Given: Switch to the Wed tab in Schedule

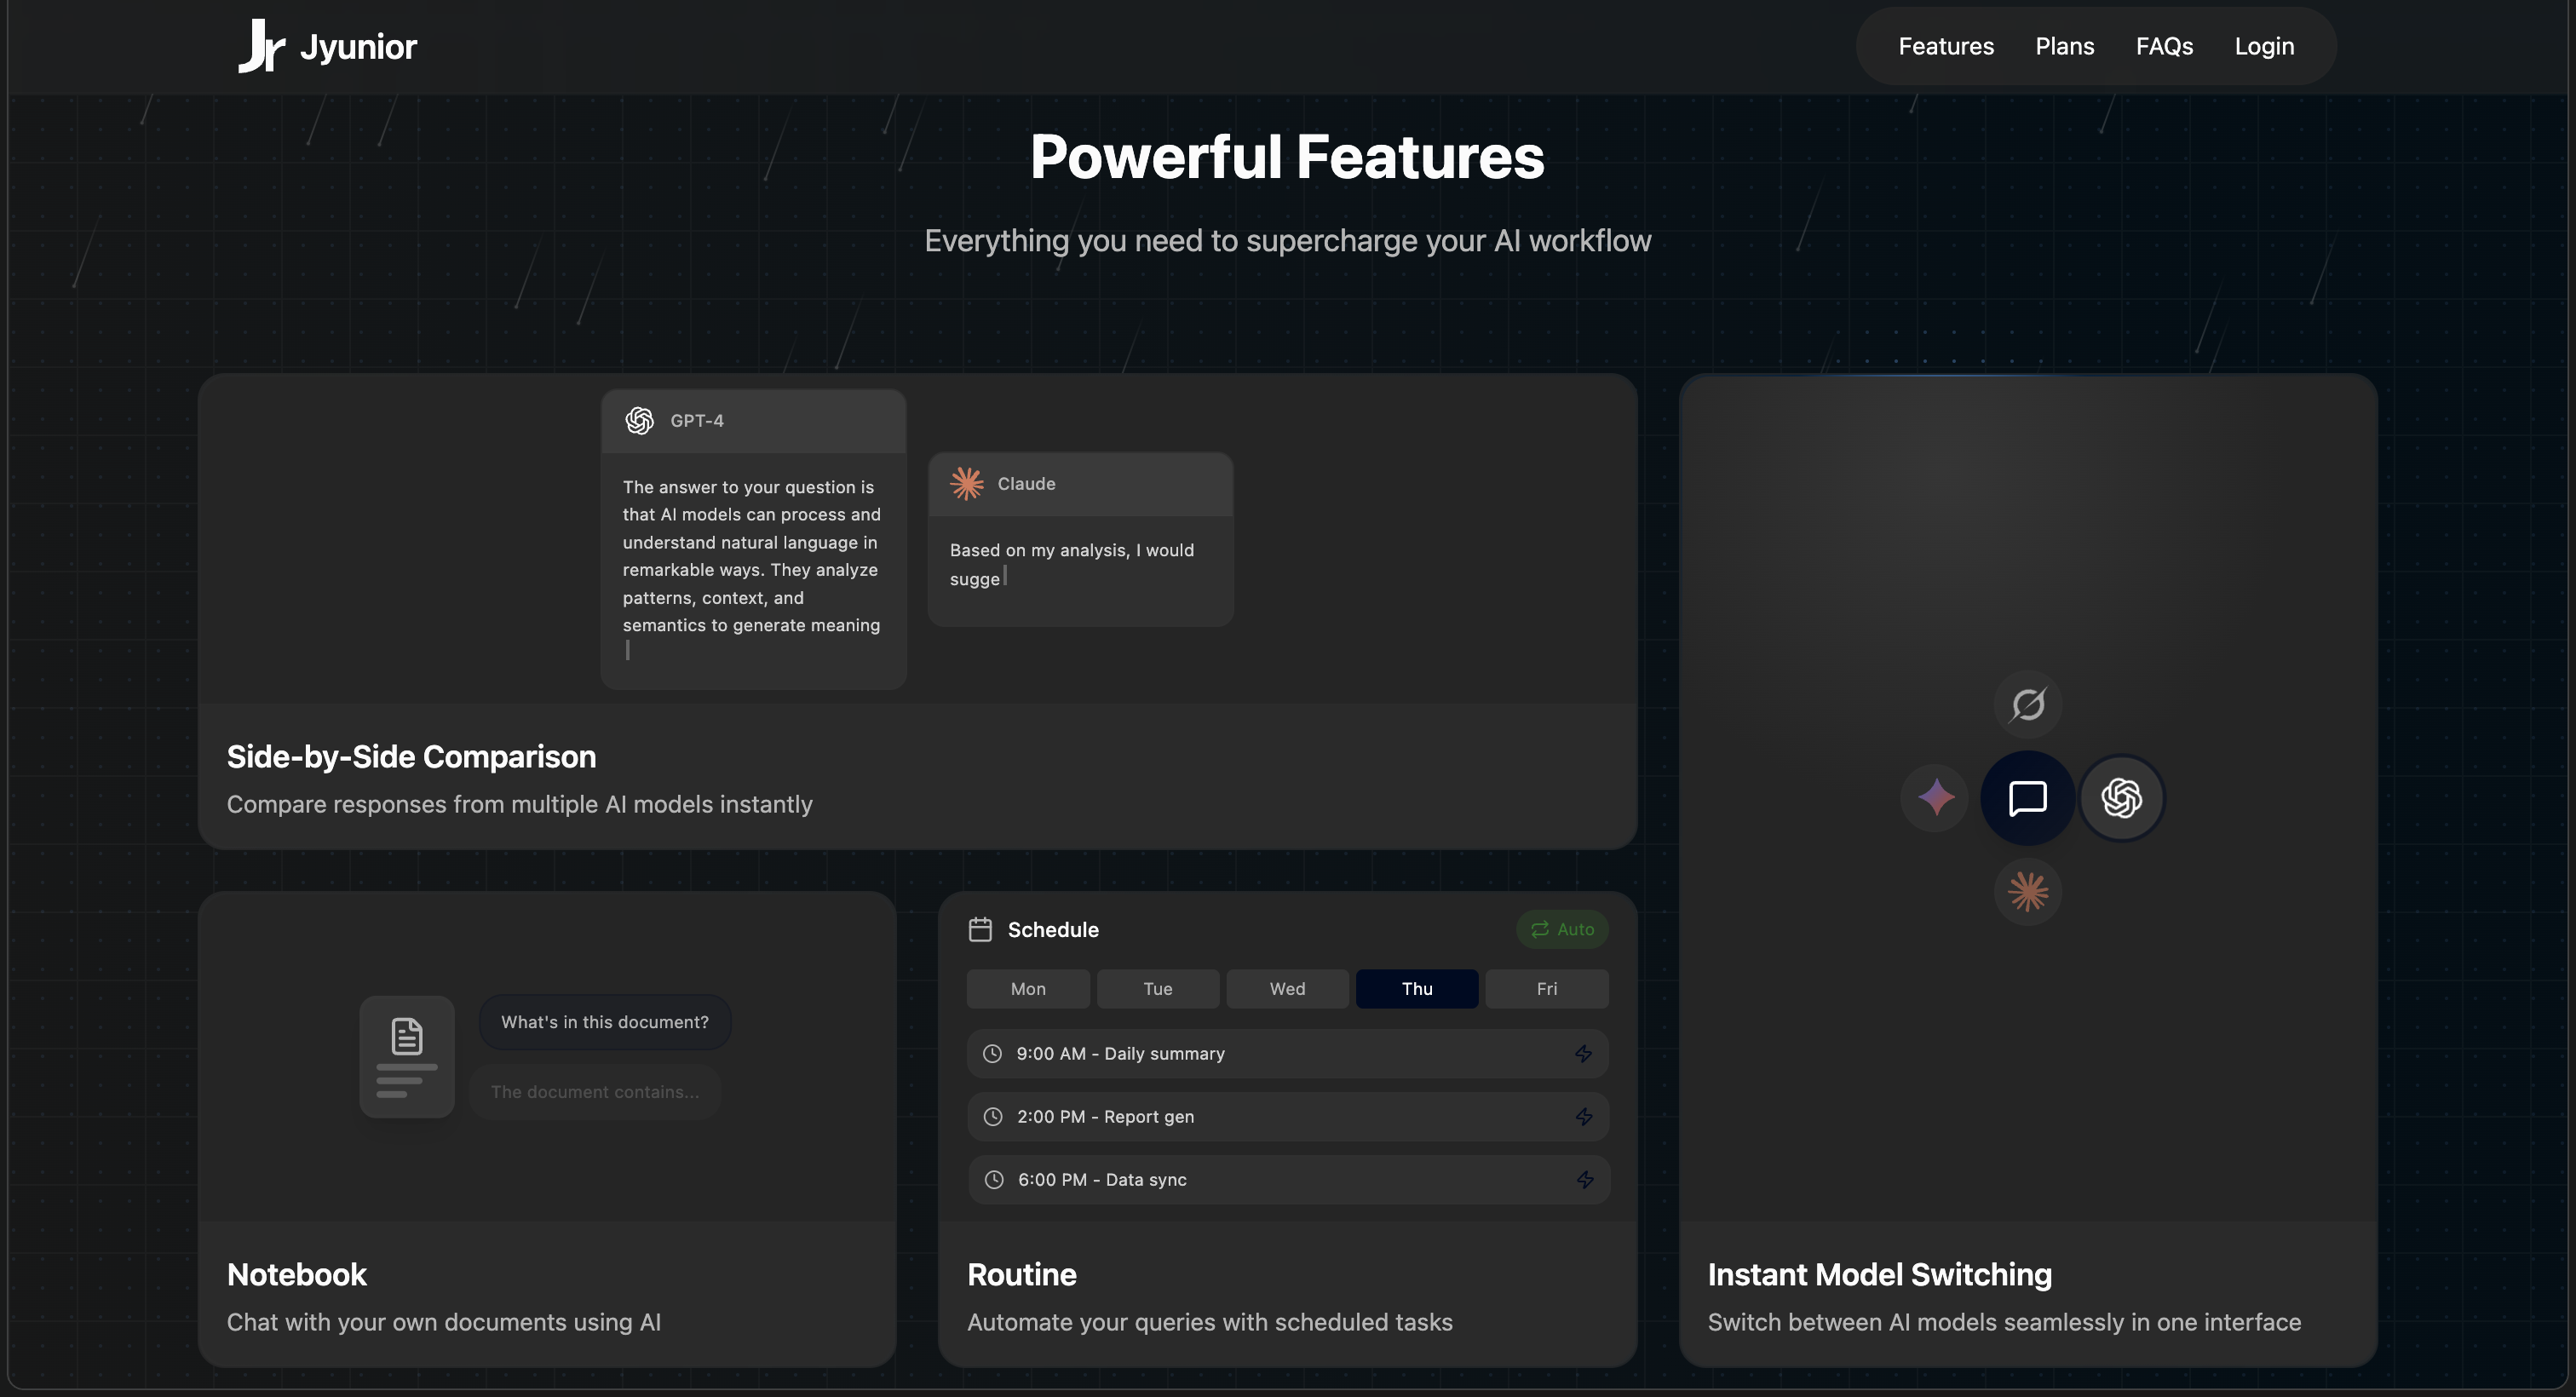Looking at the screenshot, I should tap(1287, 988).
